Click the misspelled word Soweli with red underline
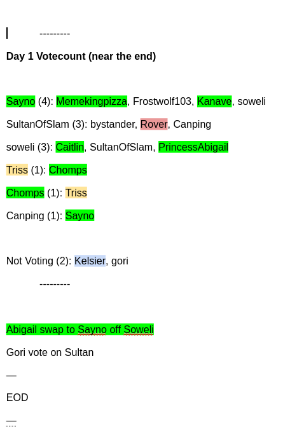The height and width of the screenshot is (436, 290). pos(139,329)
